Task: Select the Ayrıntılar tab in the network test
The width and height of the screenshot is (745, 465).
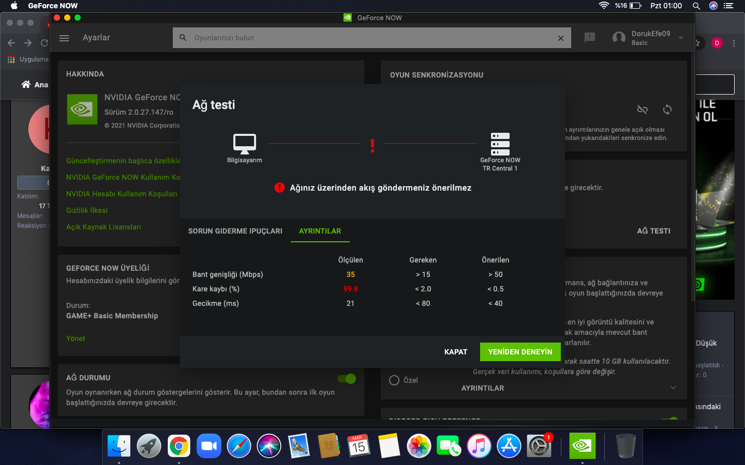Action: (x=320, y=231)
